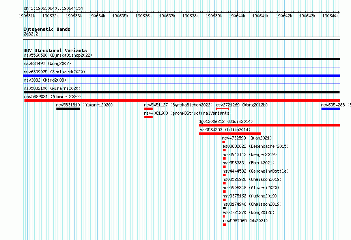351x240 pixels.
Task: Click the nsv5906348 (Almarri2020) label
Action: [x=251, y=188]
